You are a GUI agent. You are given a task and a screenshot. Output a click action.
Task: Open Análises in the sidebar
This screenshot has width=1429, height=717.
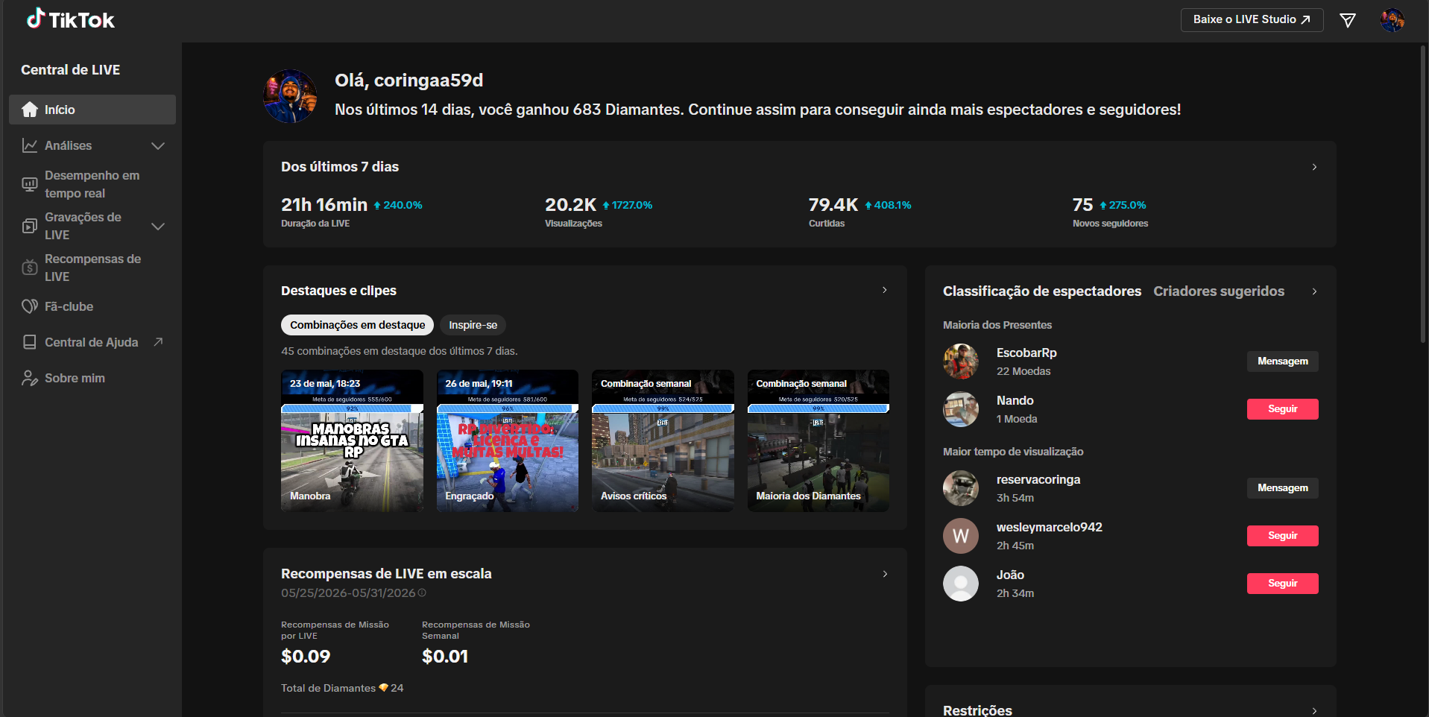[92, 145]
